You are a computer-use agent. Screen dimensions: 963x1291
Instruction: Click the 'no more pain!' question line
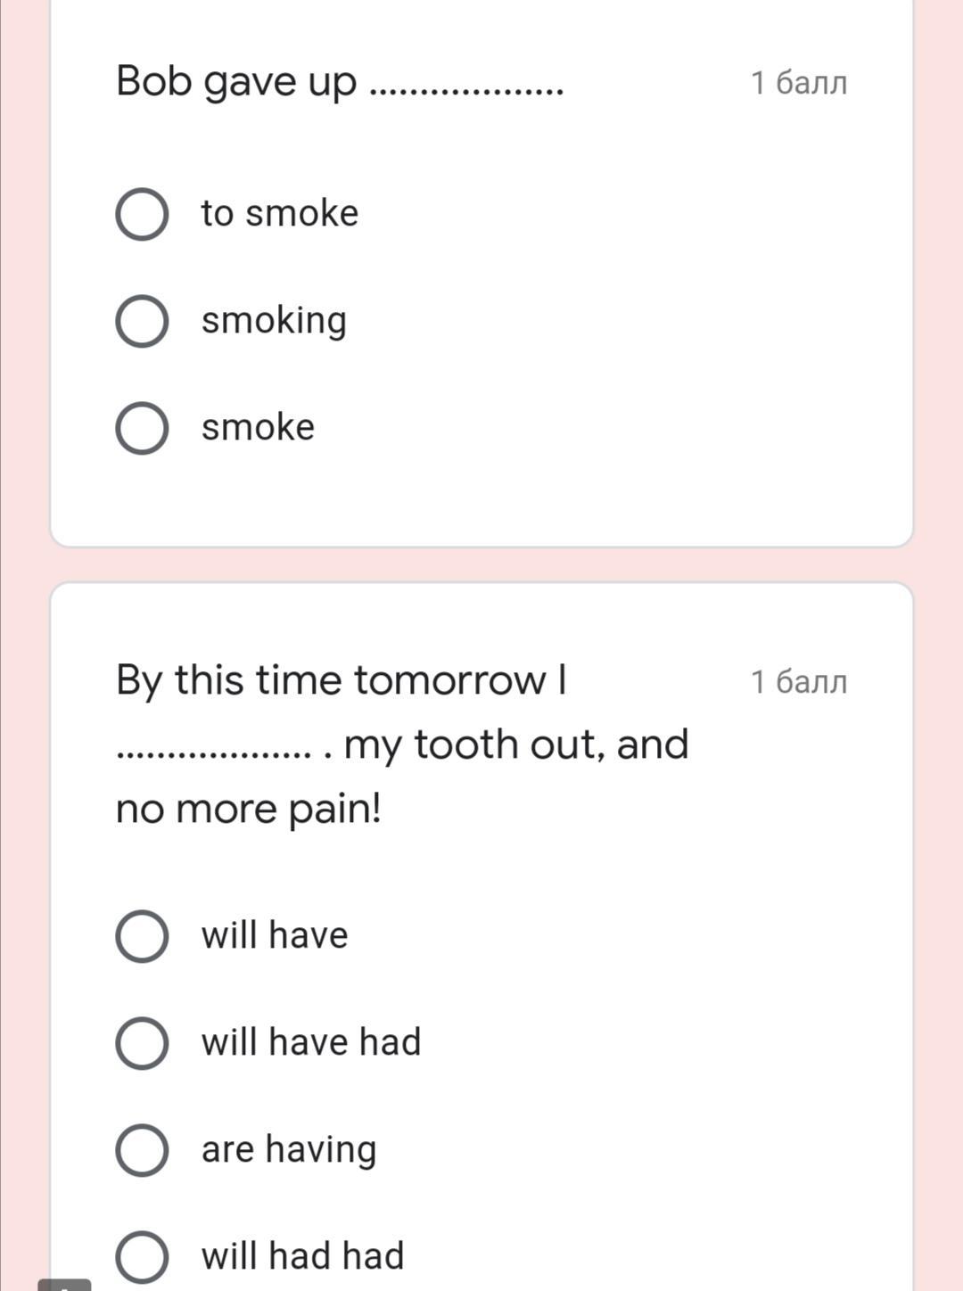249,810
